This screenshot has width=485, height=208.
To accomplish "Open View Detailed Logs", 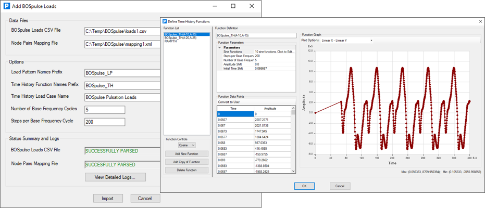I will (115, 177).
